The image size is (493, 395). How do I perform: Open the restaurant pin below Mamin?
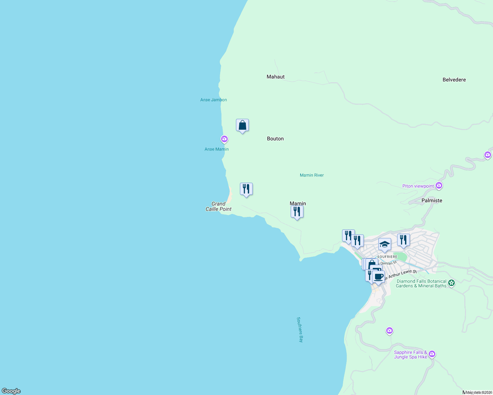(297, 212)
